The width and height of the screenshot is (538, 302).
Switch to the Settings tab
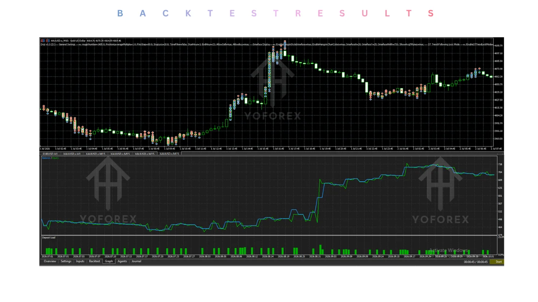point(66,261)
